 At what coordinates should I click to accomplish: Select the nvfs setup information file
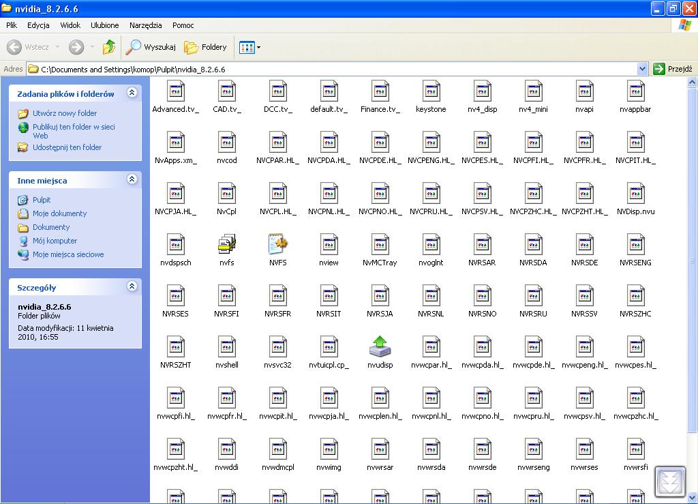click(226, 244)
